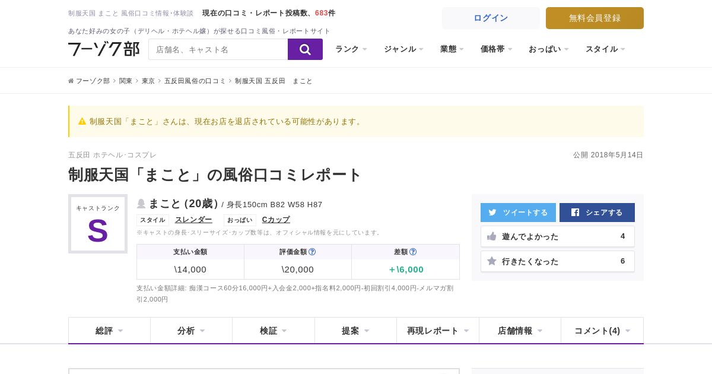Switch to the 店舗情報 tab

point(520,331)
